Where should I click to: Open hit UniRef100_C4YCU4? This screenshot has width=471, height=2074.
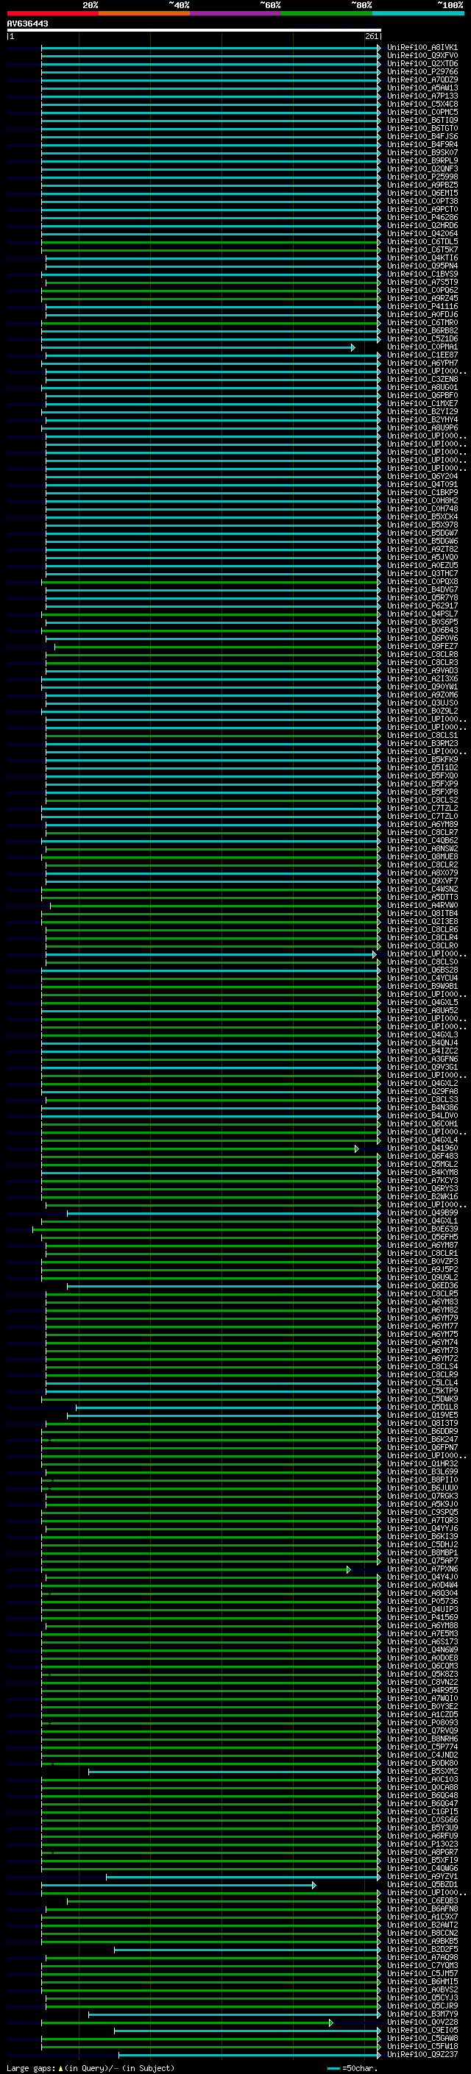[422, 979]
